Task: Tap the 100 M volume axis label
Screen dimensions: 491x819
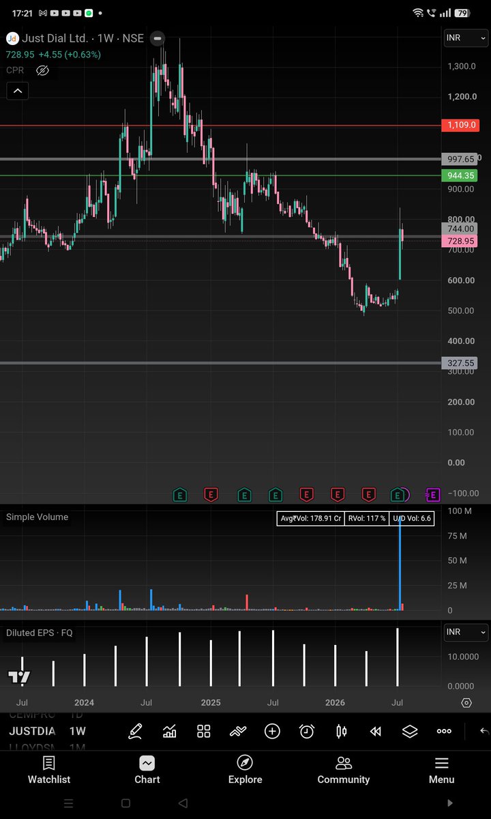Action: tap(460, 511)
